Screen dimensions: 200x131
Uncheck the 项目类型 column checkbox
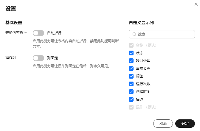(131, 61)
